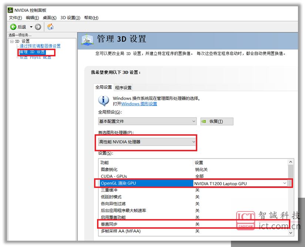The image size is (305, 247).
Task: Click the 管理 3D 设置 header graphic
Action: [x=86, y=39]
